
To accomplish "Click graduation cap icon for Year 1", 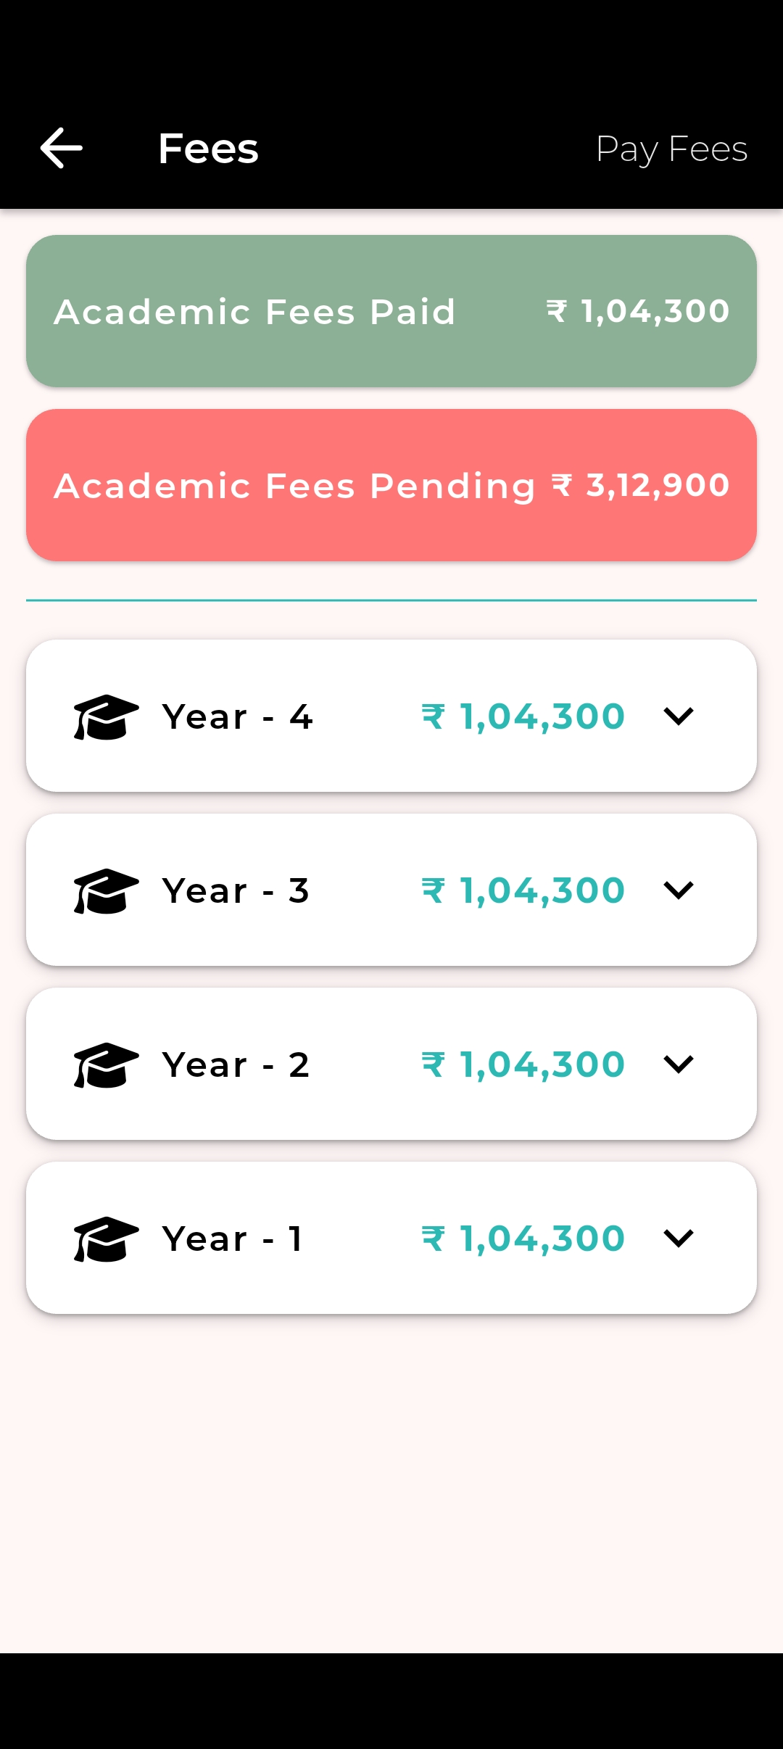I will point(106,1239).
